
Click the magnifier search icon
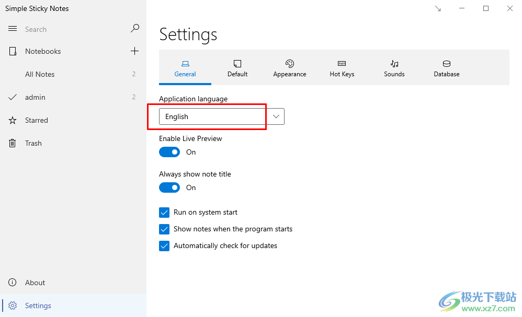click(x=135, y=29)
